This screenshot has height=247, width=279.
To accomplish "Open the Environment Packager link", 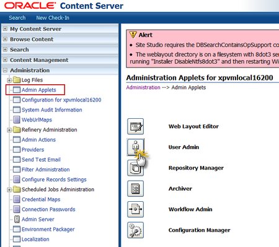I will (x=48, y=229).
